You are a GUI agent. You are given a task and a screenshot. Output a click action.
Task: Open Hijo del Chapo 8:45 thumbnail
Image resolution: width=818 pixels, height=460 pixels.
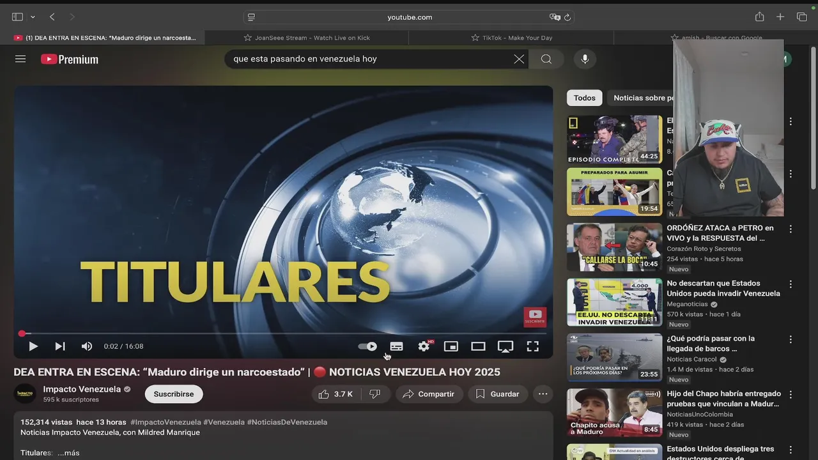coord(614,413)
